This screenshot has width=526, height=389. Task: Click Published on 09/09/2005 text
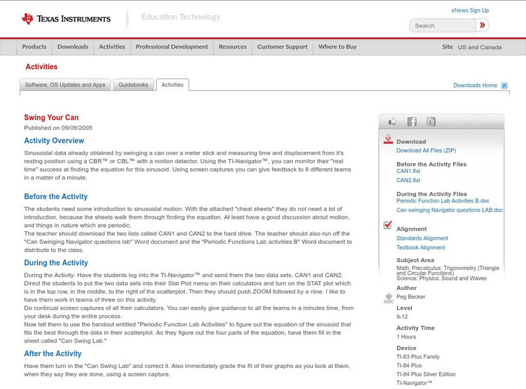pos(58,127)
